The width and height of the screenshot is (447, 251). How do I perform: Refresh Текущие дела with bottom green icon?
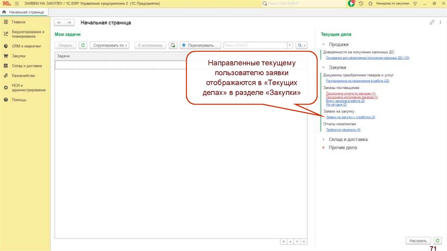coord(437,241)
